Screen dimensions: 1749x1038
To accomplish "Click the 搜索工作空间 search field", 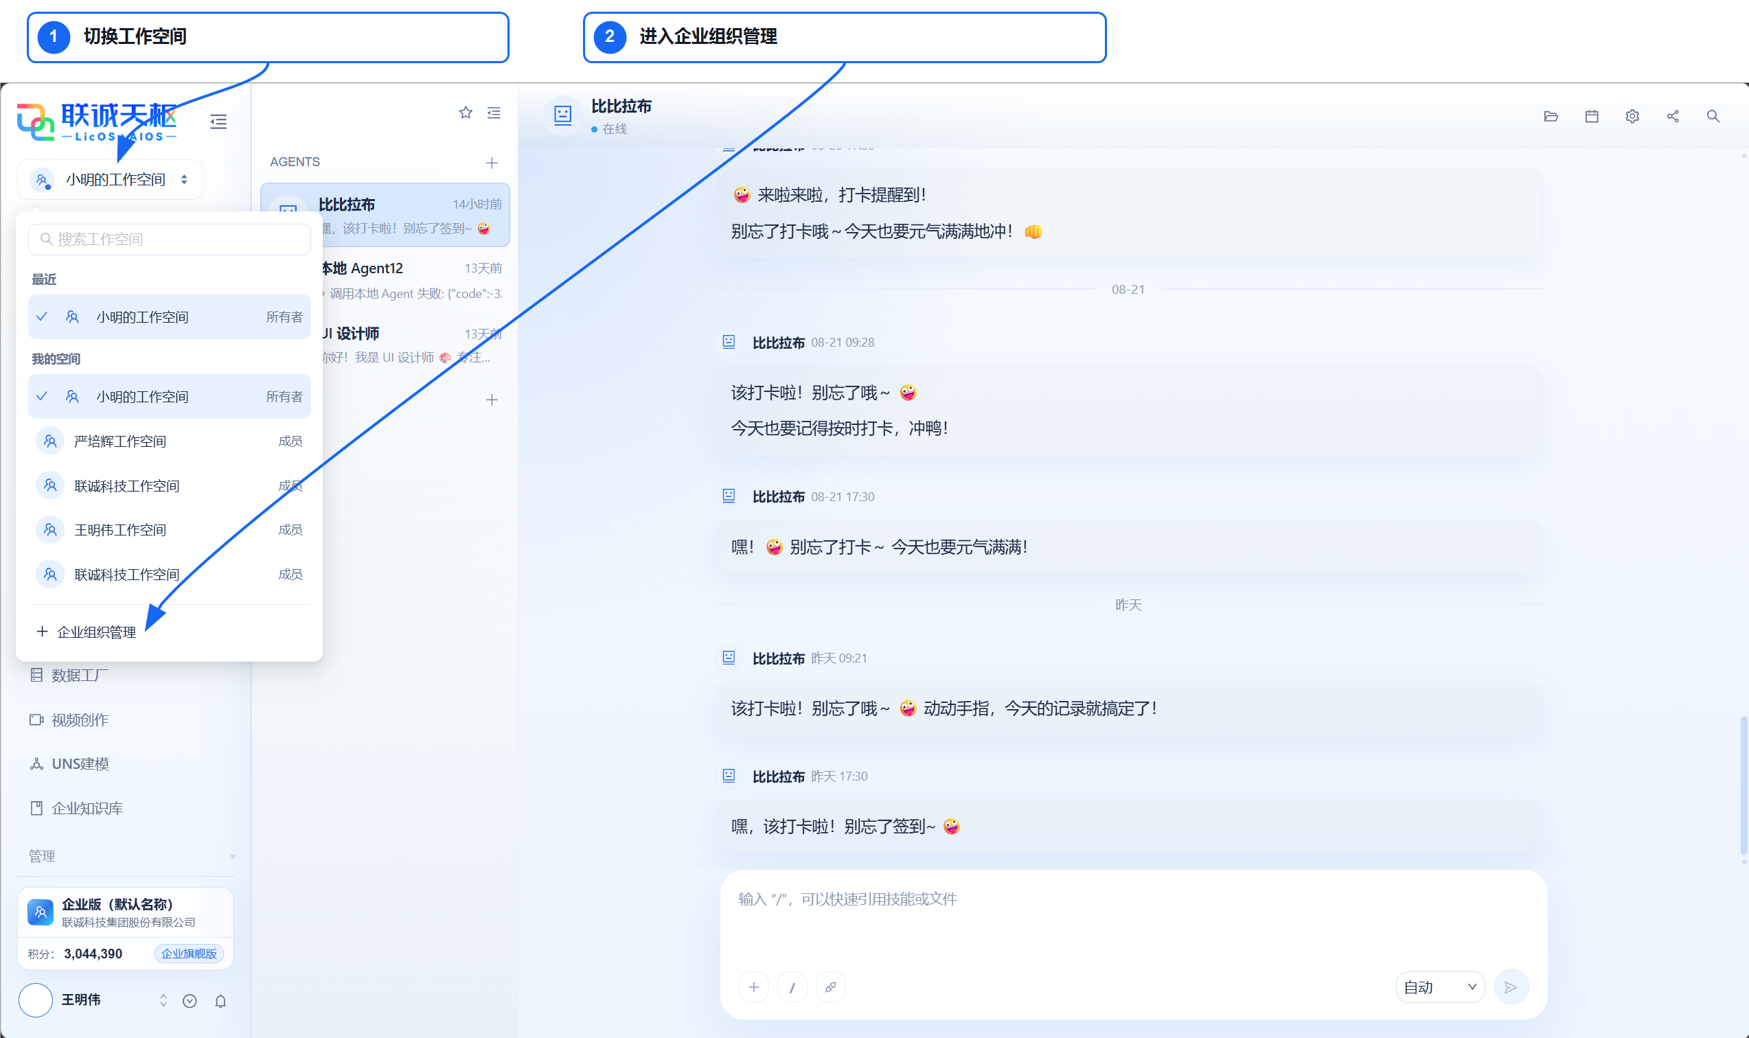I will click(x=170, y=239).
